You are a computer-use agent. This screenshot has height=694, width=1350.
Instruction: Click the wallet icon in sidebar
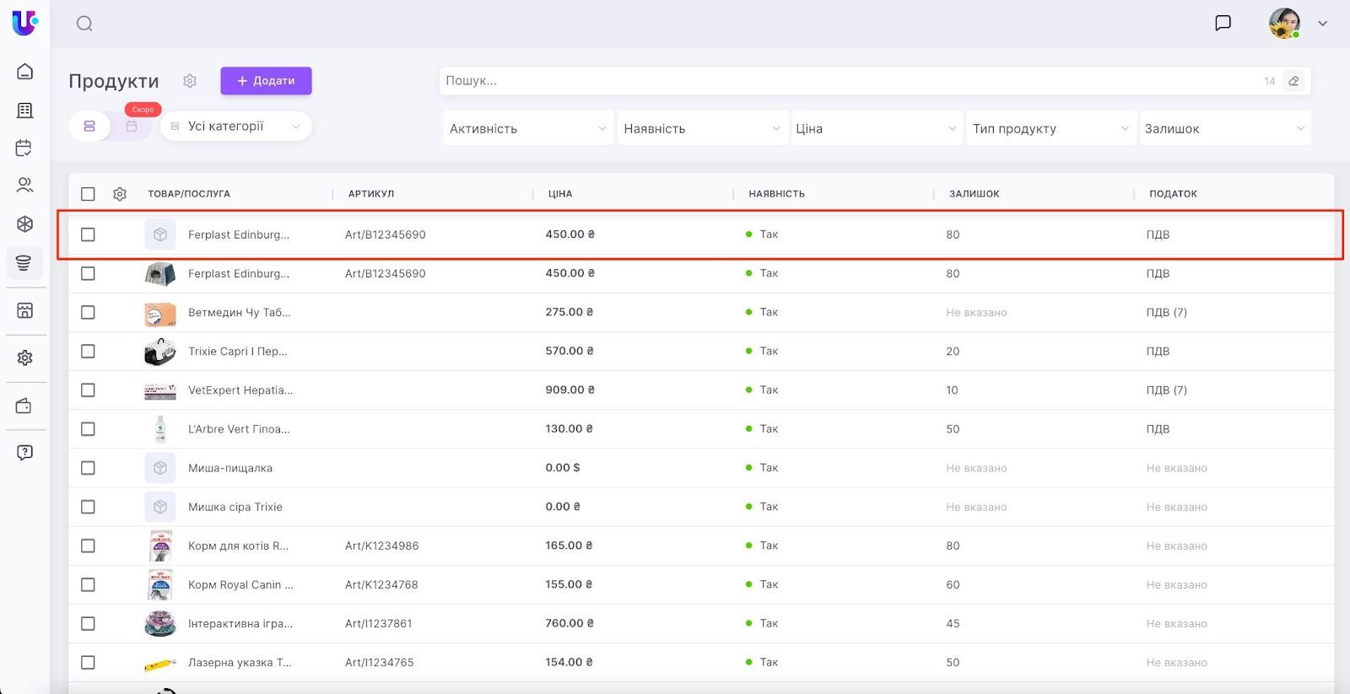pos(24,406)
